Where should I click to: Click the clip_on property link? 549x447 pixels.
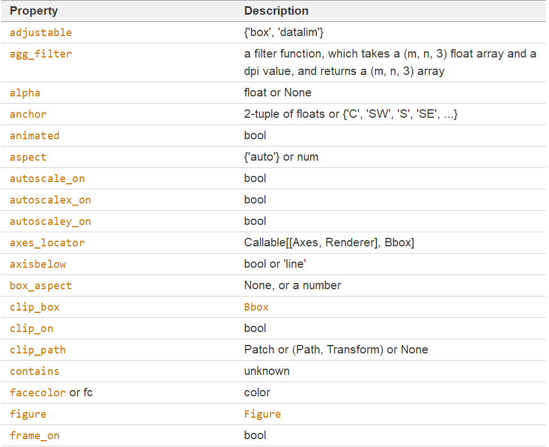tap(32, 329)
